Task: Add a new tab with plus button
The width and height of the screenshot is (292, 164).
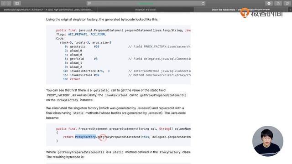Action: coord(290,10)
